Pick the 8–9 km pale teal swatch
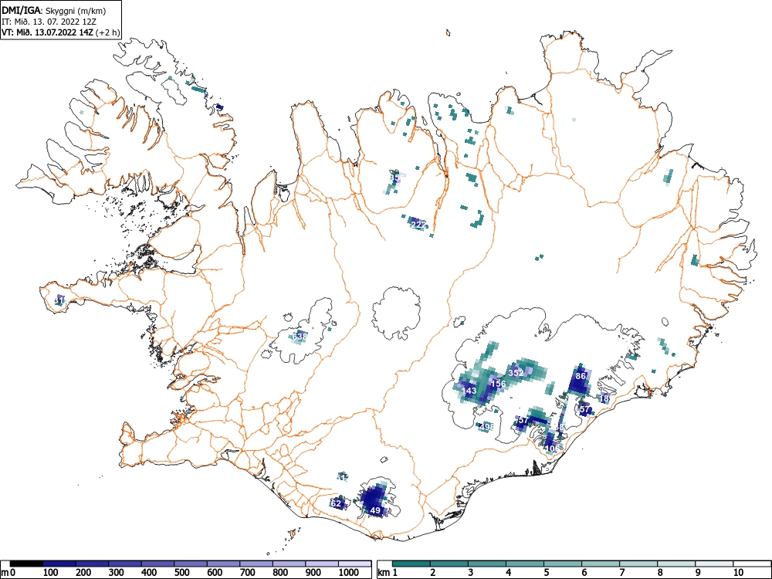The image size is (772, 579). pos(676,564)
